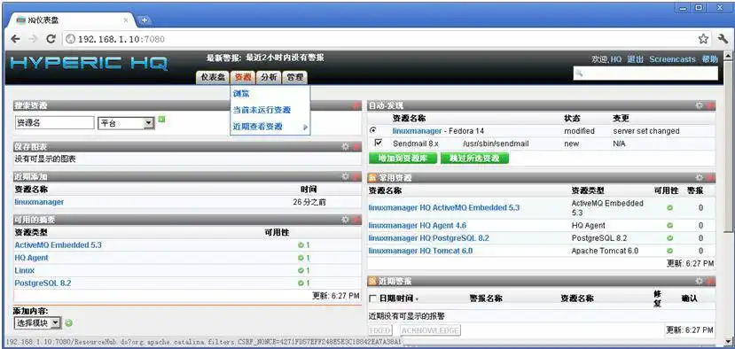Open gear settings of 保存图表 portlet

coord(346,147)
